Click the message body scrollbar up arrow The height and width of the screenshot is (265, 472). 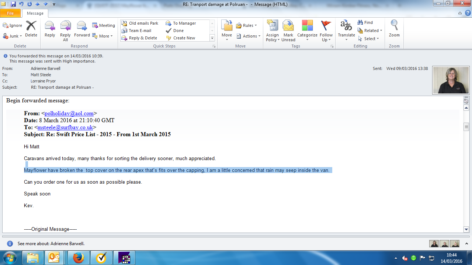click(466, 108)
